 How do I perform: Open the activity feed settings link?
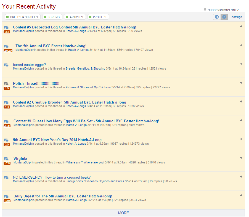point(237,17)
